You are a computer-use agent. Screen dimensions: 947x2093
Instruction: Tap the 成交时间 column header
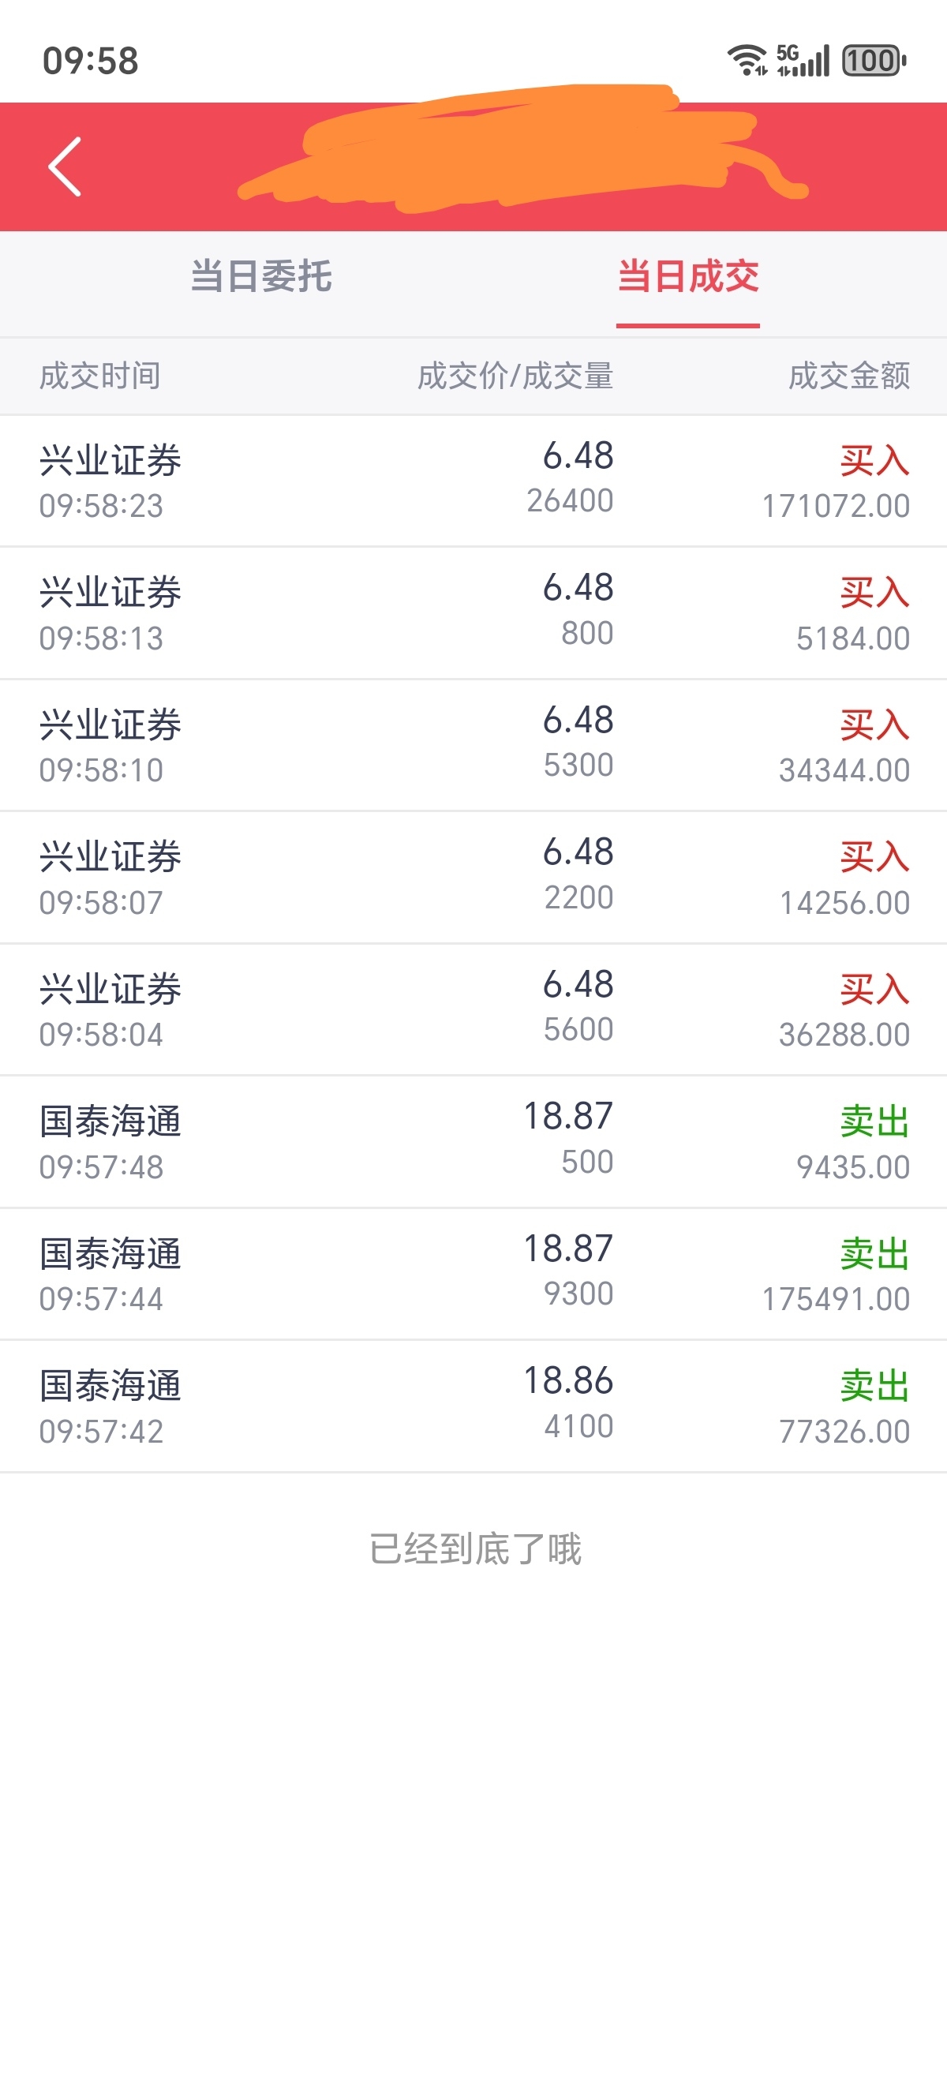(100, 376)
